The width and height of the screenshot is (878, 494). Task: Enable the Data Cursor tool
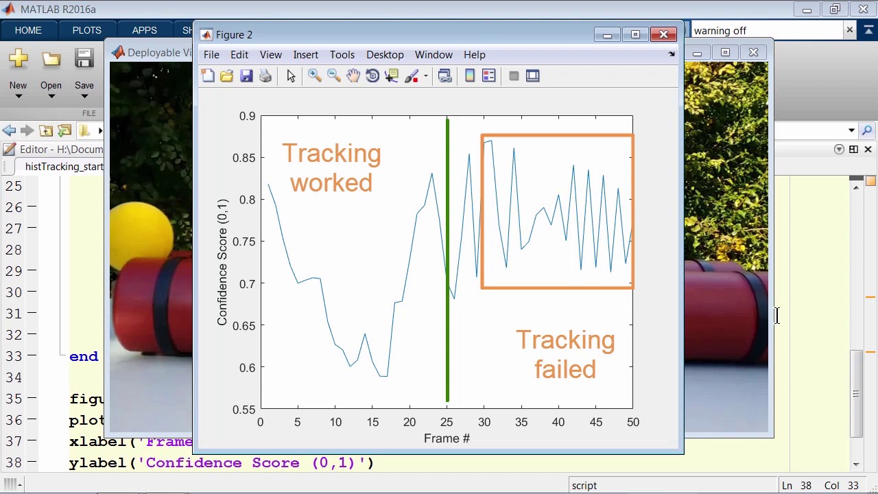coord(392,76)
